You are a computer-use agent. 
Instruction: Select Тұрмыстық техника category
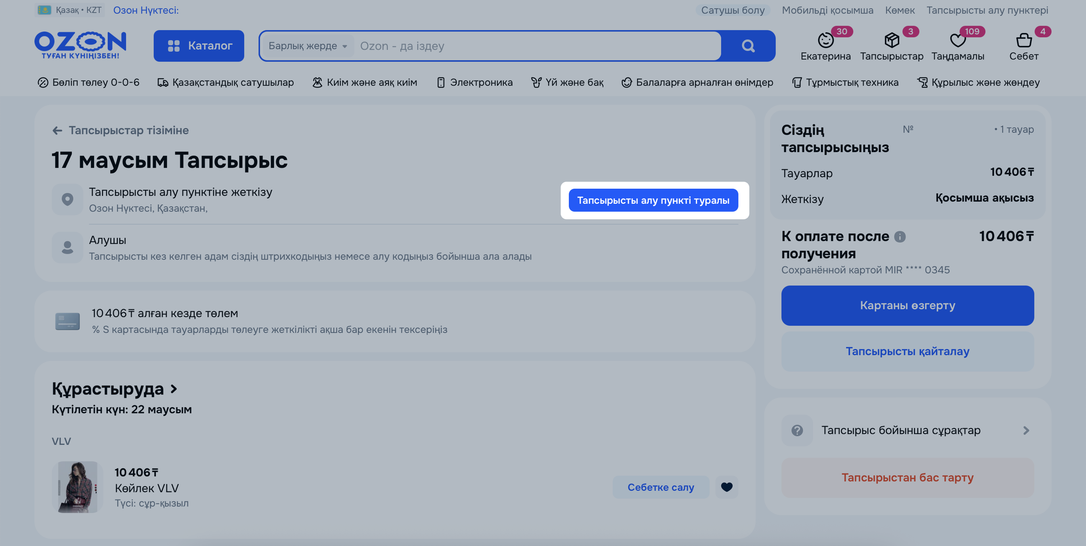845,83
